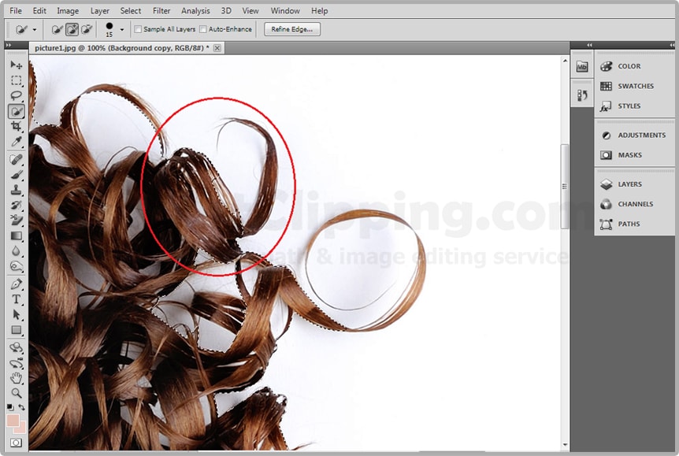
Task: Open the Filter menu
Action: [161, 11]
